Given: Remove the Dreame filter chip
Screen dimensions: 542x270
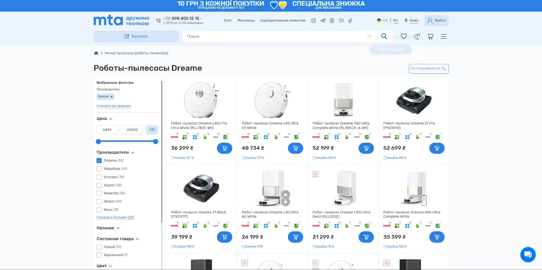Looking at the screenshot, I should [x=111, y=97].
